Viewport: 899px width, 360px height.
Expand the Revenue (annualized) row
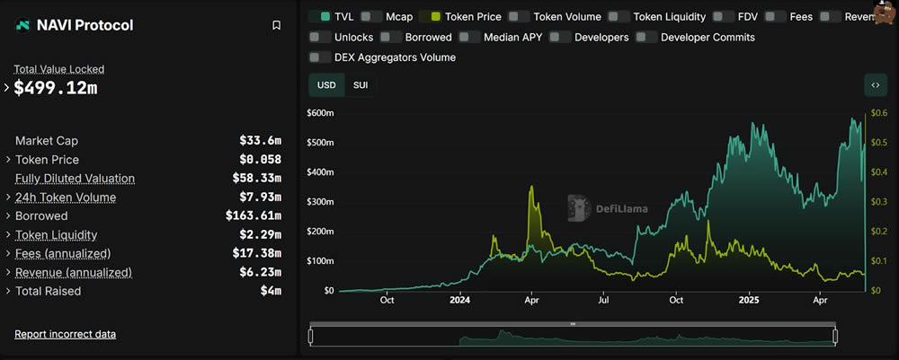8,272
